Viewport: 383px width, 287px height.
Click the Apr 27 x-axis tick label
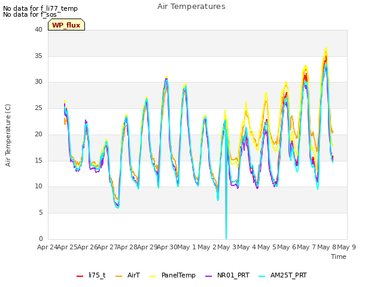(x=108, y=247)
